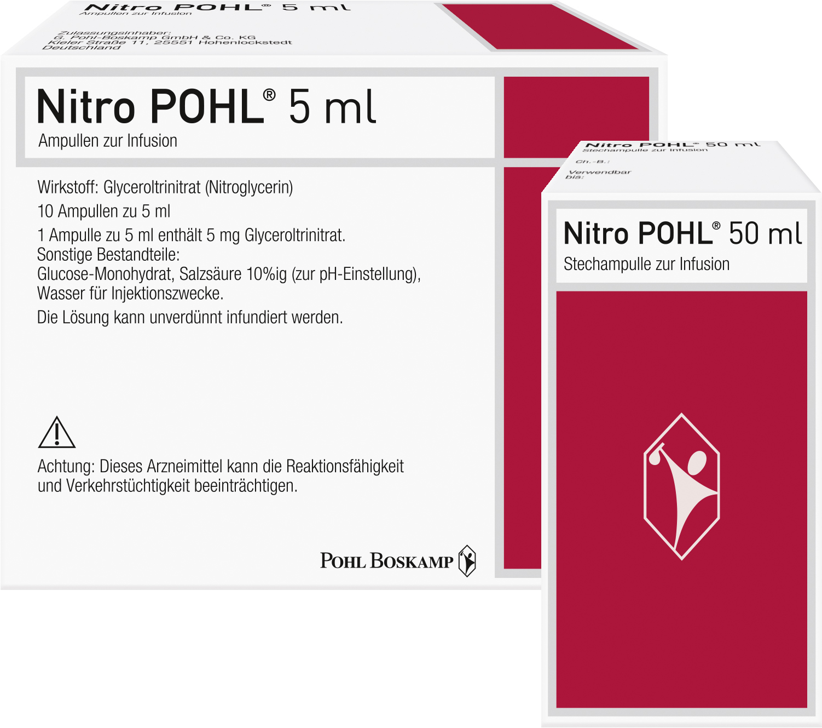Click "Nitro POHL 5 ml" on the large box top flap
This screenshot has height=728, width=822.
[217, 8]
